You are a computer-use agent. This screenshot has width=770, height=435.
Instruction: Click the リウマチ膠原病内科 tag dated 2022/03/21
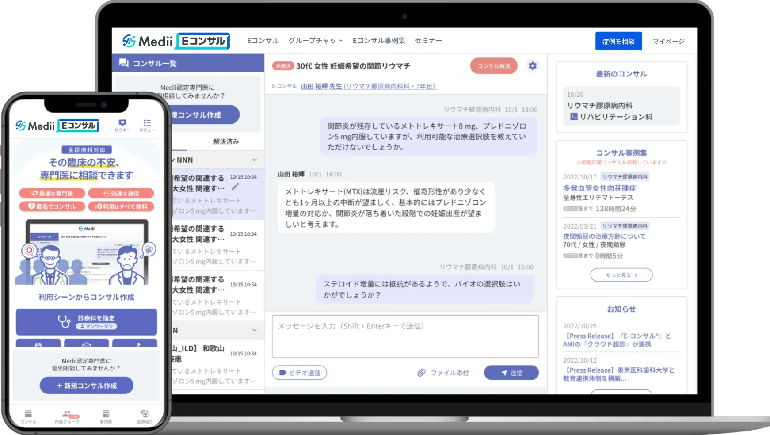pyautogui.click(x=625, y=226)
